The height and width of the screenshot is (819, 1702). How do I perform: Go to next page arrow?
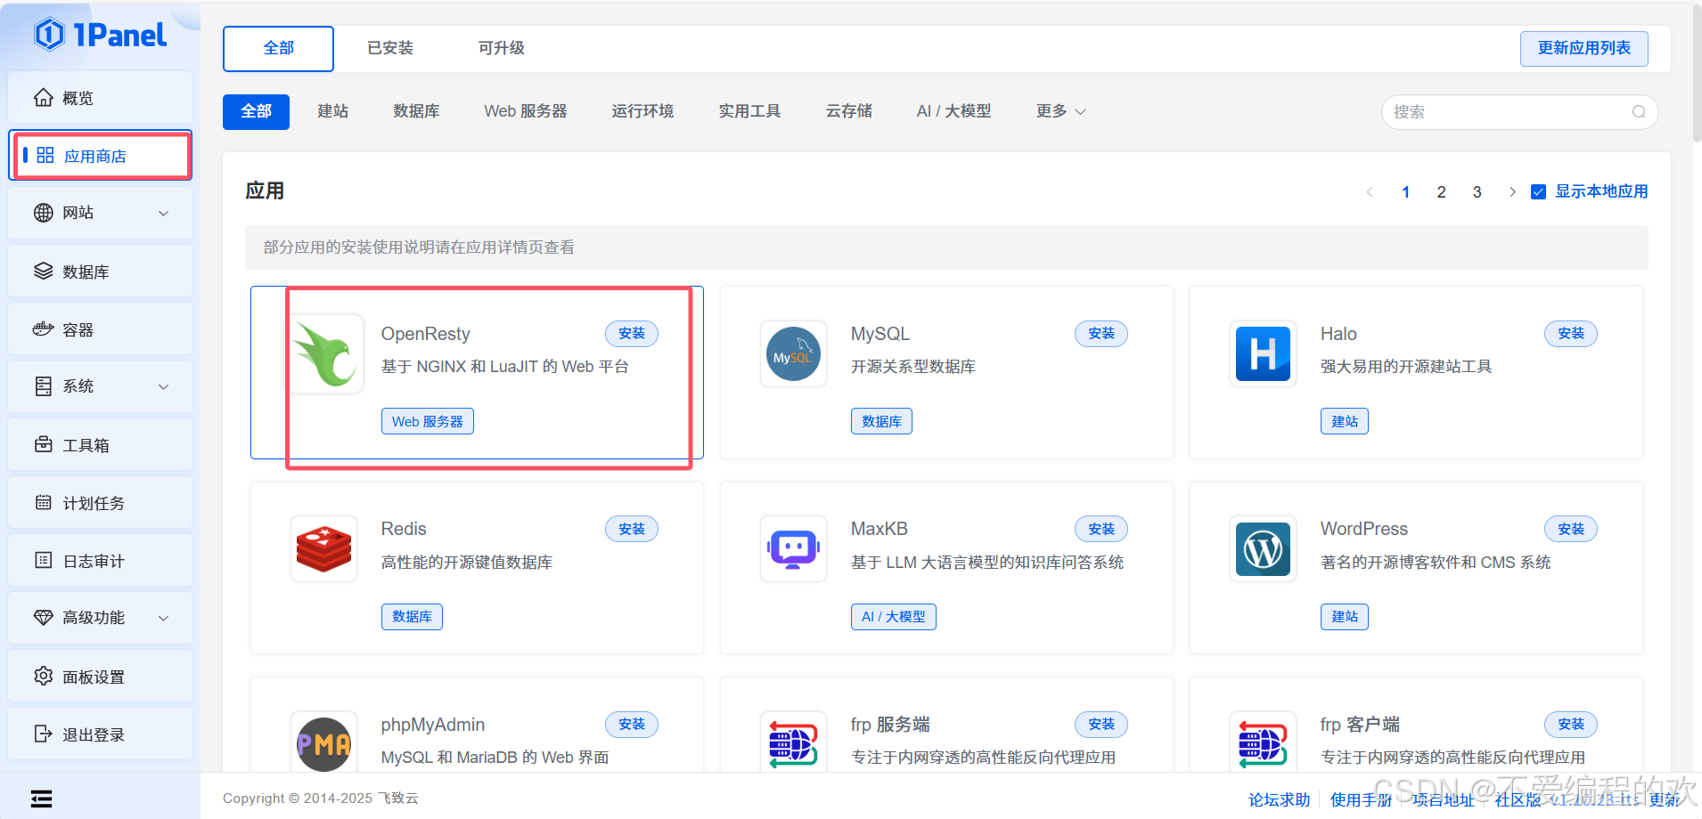pyautogui.click(x=1512, y=192)
